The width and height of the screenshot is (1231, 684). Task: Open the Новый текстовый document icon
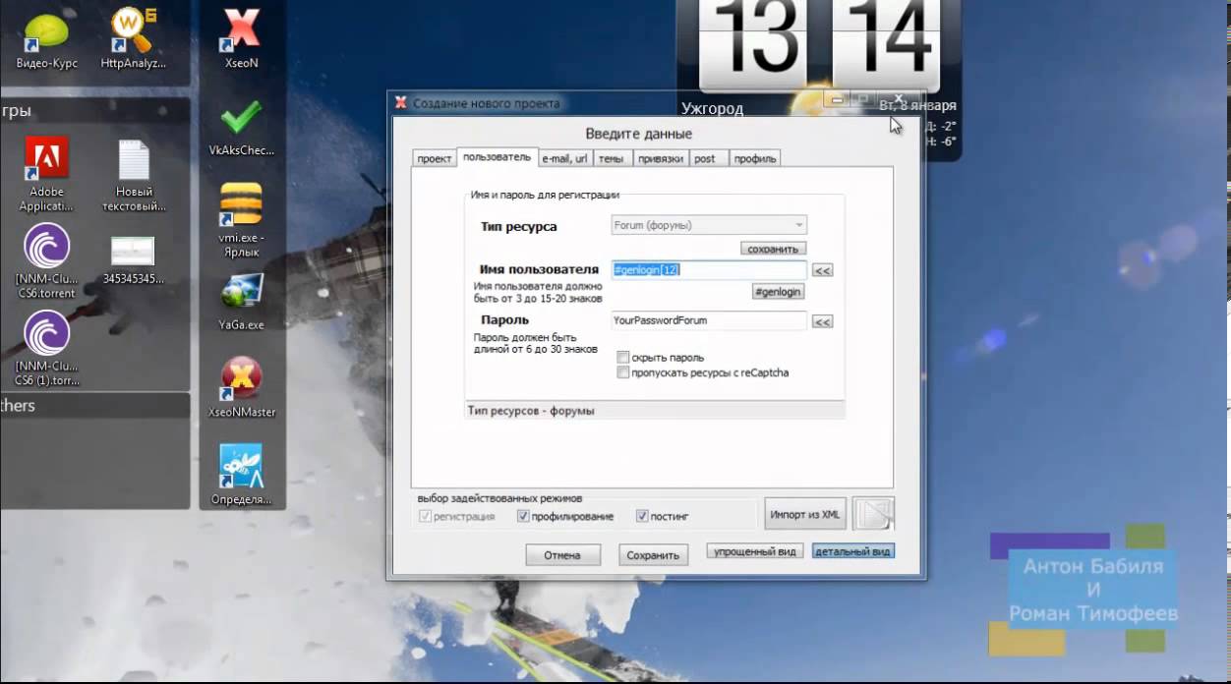pyautogui.click(x=134, y=175)
